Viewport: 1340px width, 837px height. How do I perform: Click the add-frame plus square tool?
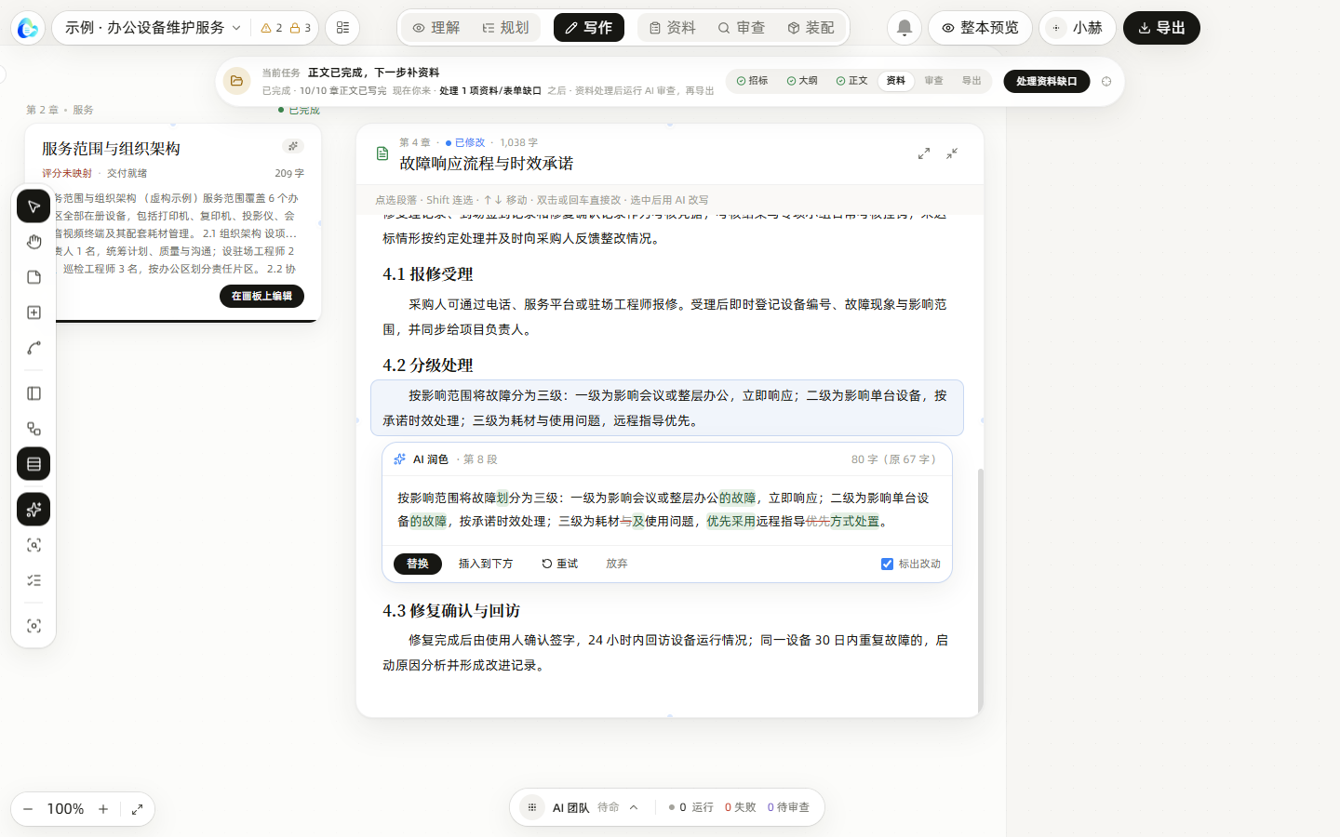33,312
